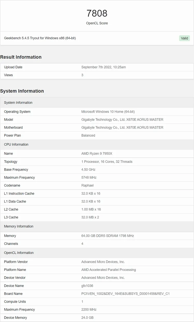Viewport: 194px width, 322px height.
Task: Click the 1 Processor, 16 Cores, 32 Threads value
Action: point(107,162)
